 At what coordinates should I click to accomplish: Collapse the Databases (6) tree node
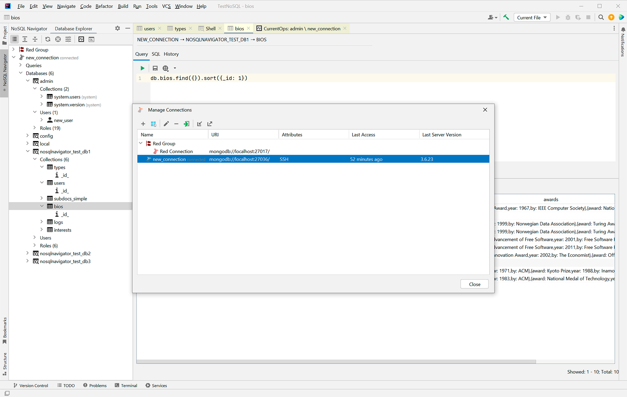tap(21, 73)
